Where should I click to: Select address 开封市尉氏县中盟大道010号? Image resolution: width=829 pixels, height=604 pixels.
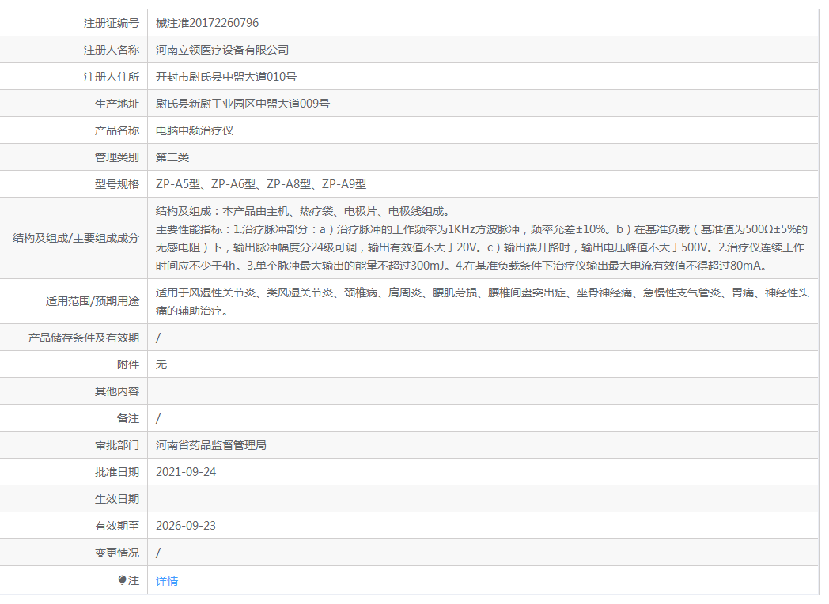(225, 77)
